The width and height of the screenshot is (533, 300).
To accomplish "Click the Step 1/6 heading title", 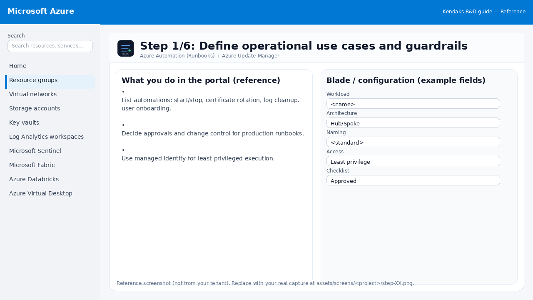I will pos(304,46).
